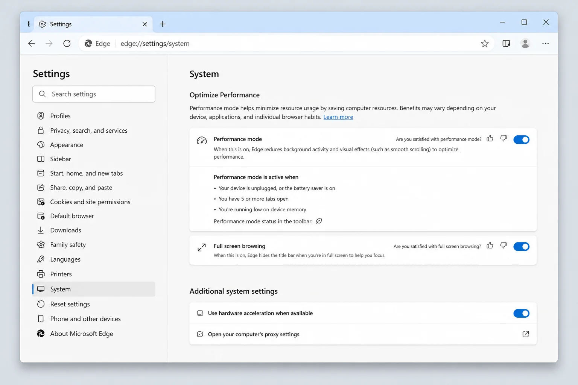Select System in the settings sidebar
Viewport: 578px width, 385px height.
point(94,289)
